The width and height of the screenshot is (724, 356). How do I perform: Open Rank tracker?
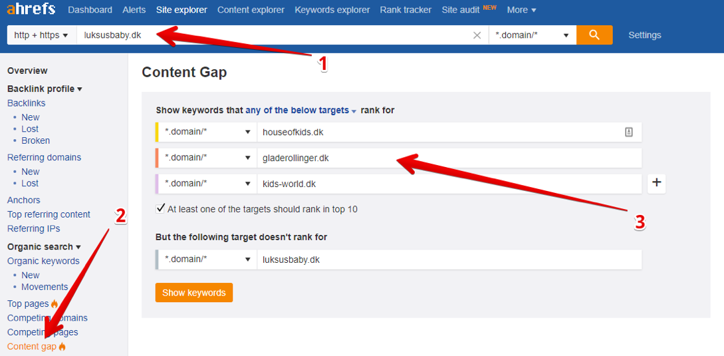(406, 10)
